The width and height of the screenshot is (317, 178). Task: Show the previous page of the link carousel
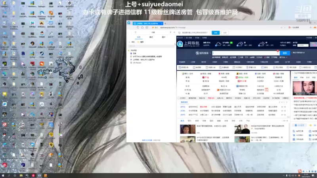coord(279,102)
